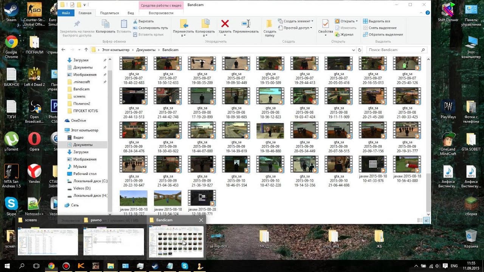This screenshot has height=272, width=484.
Task: Select javaw 2015-08-18 11-13-18-727 video
Action: click(x=133, y=203)
